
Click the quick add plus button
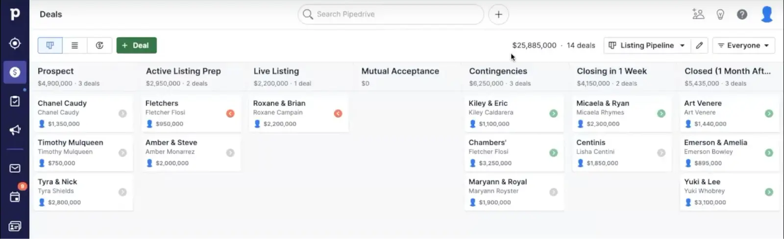(498, 15)
